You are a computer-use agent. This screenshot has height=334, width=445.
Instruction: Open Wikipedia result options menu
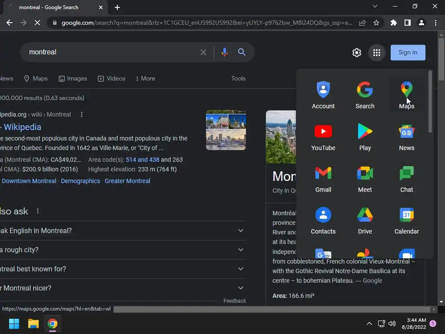(82, 114)
